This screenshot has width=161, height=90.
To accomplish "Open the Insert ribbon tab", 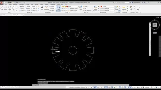I will coord(10,4).
